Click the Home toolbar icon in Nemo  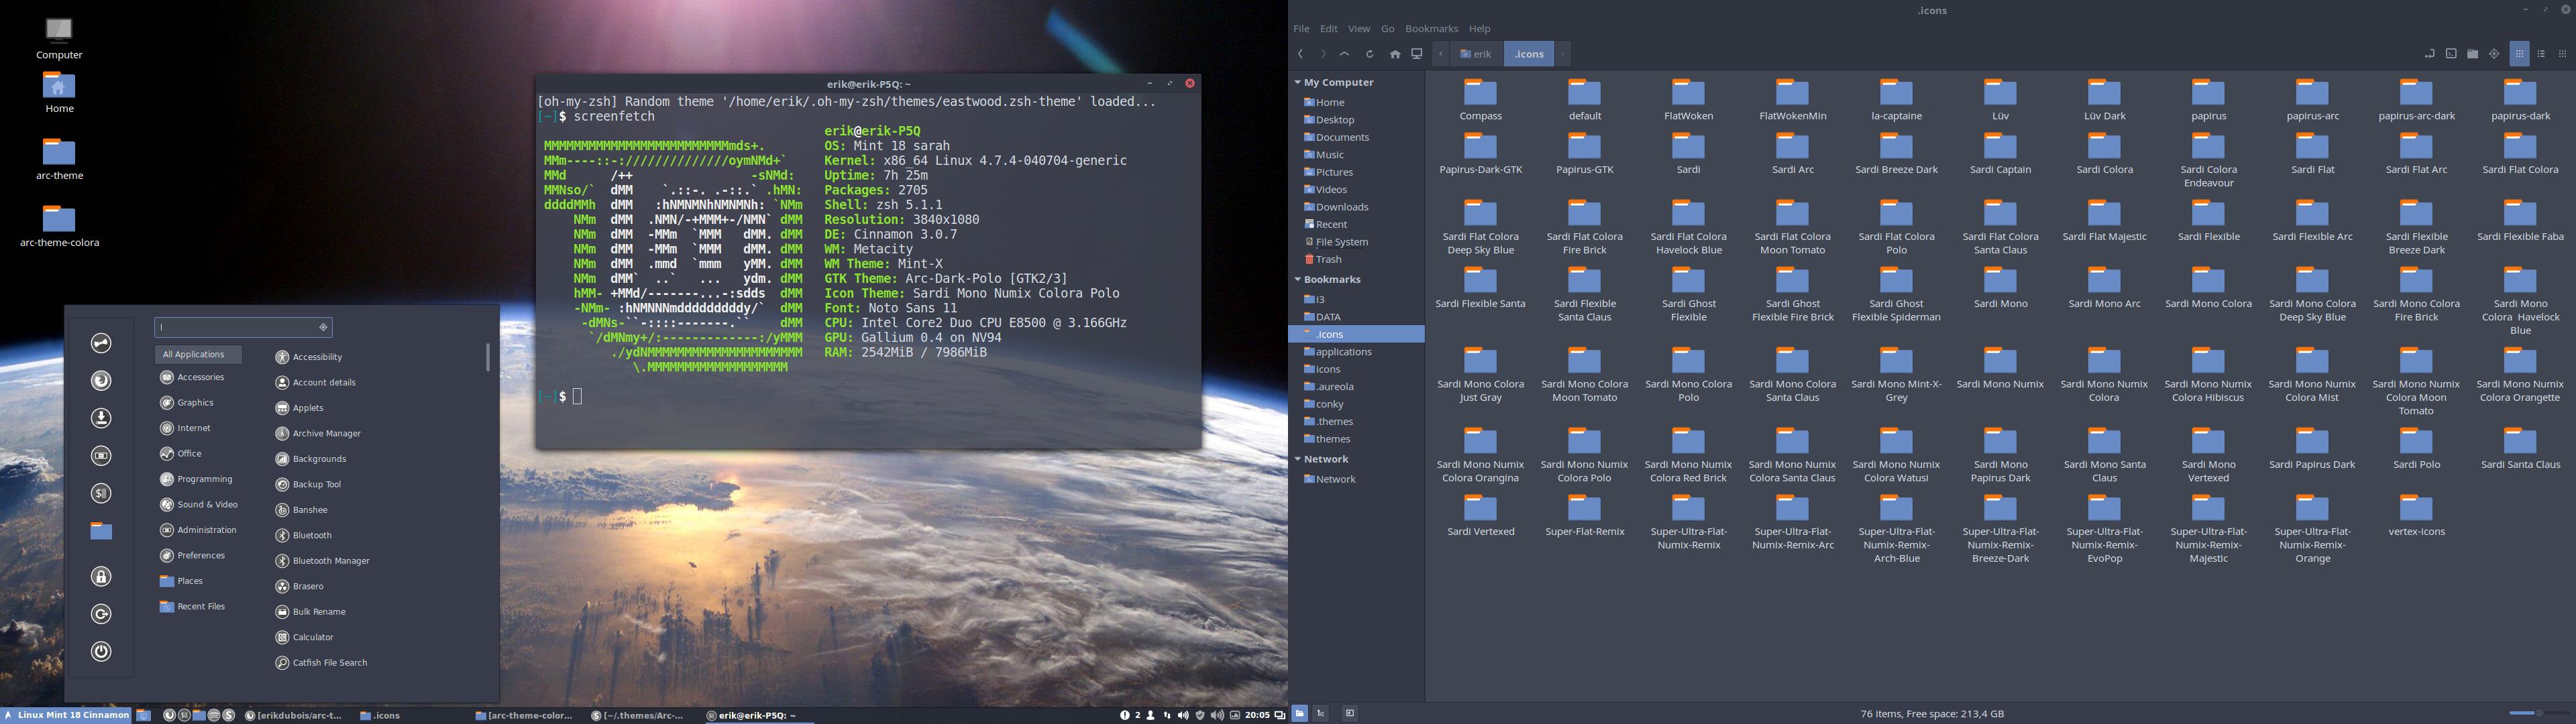(x=1395, y=54)
